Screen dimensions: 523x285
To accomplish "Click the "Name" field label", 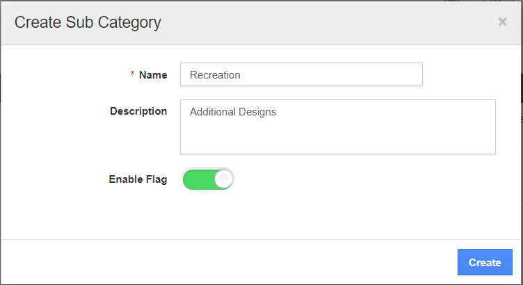I will point(153,75).
